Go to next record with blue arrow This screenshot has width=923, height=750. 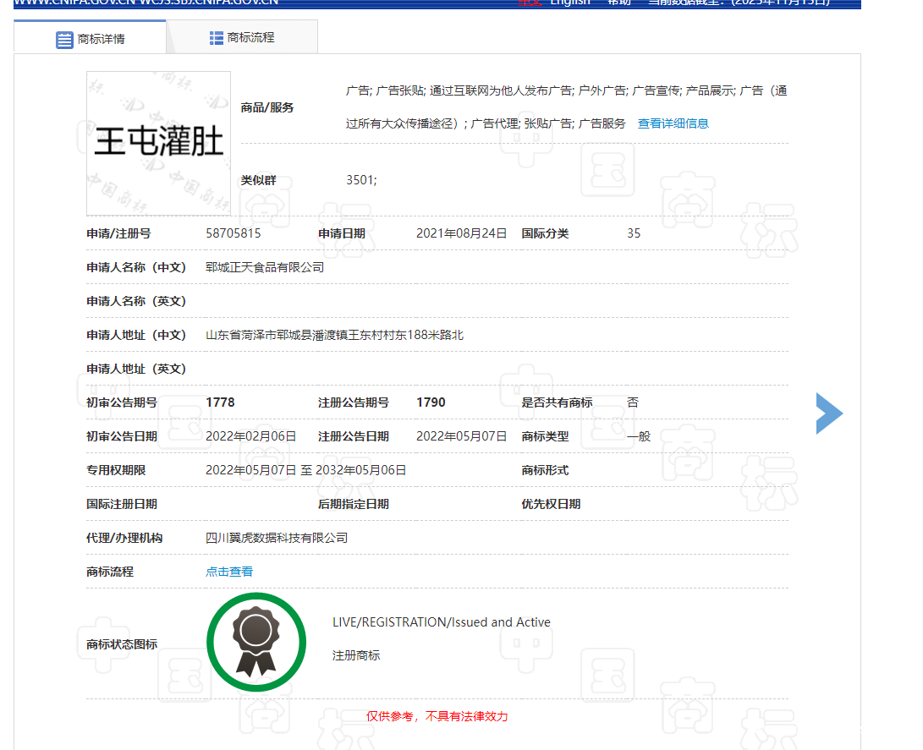click(829, 413)
